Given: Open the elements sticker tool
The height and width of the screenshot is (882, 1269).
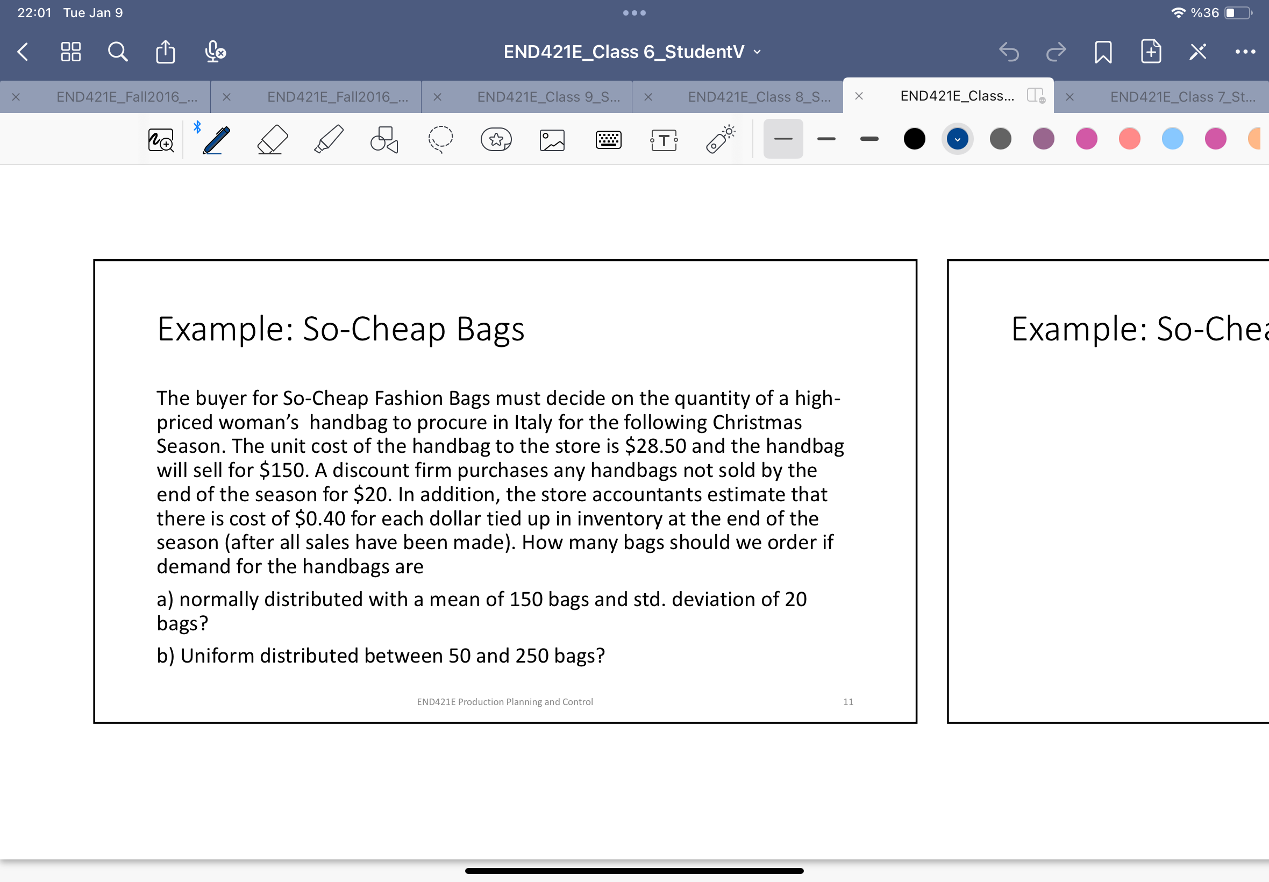Looking at the screenshot, I should tap(496, 139).
